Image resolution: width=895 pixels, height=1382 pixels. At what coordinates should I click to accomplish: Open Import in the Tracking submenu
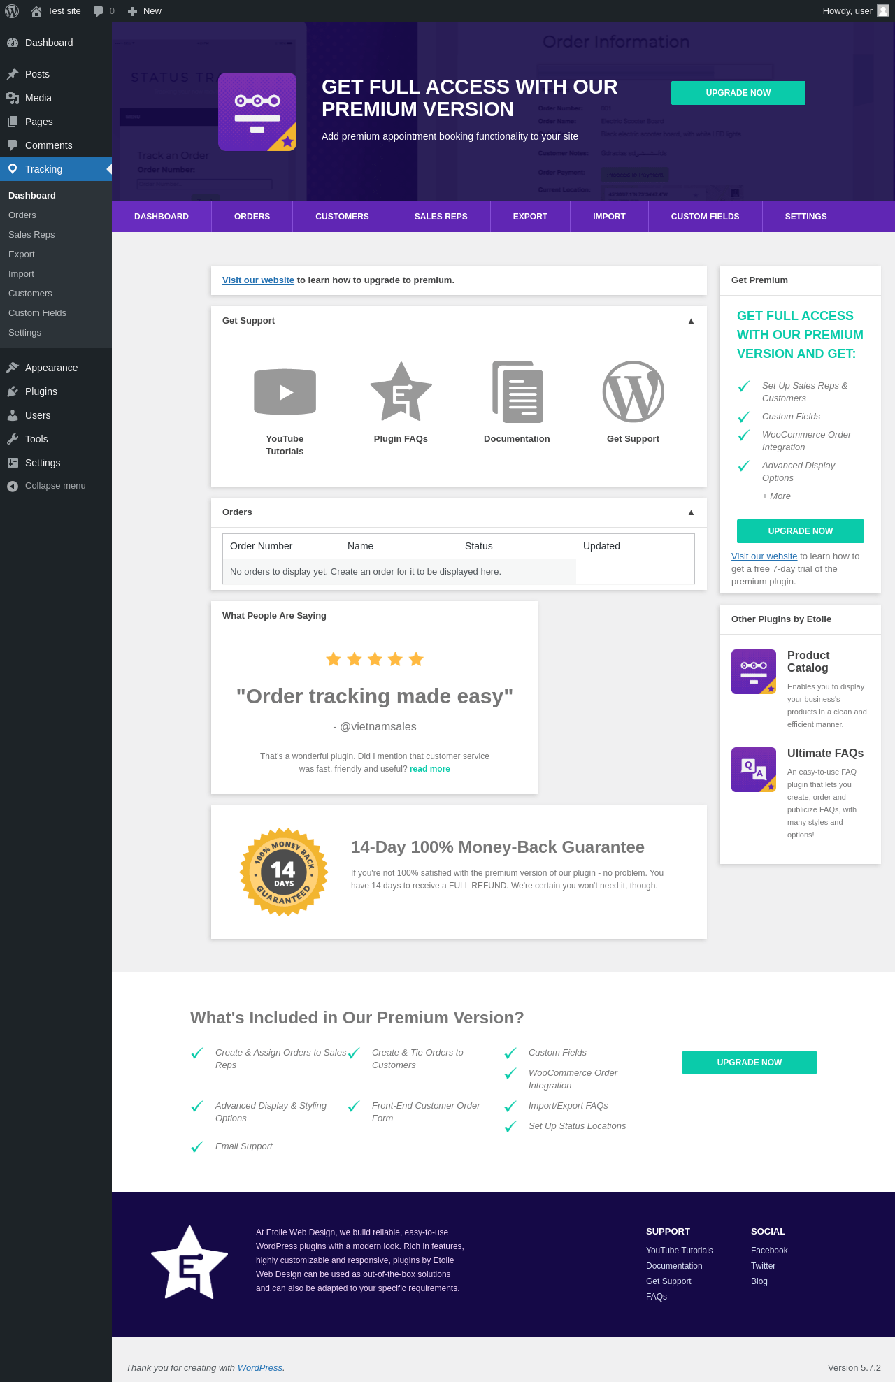coord(21,274)
